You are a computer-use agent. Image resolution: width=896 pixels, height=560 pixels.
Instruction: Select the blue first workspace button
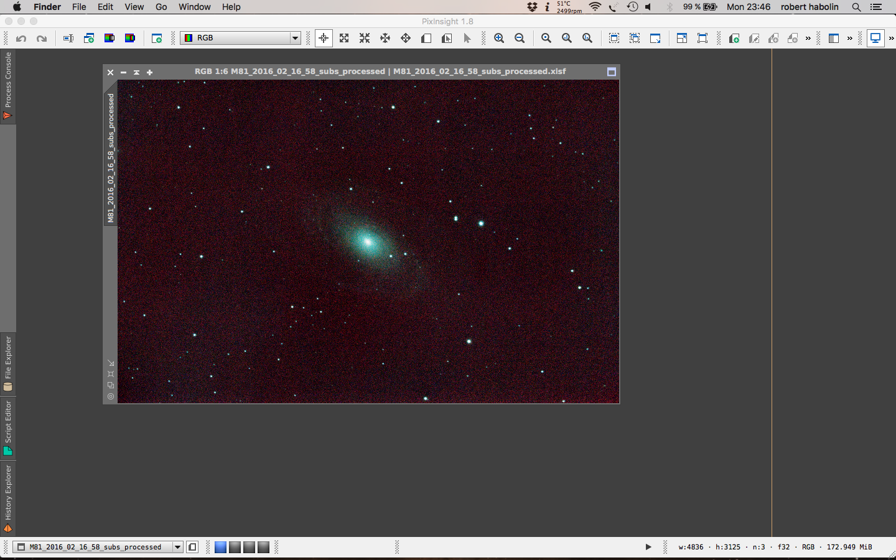click(x=220, y=547)
